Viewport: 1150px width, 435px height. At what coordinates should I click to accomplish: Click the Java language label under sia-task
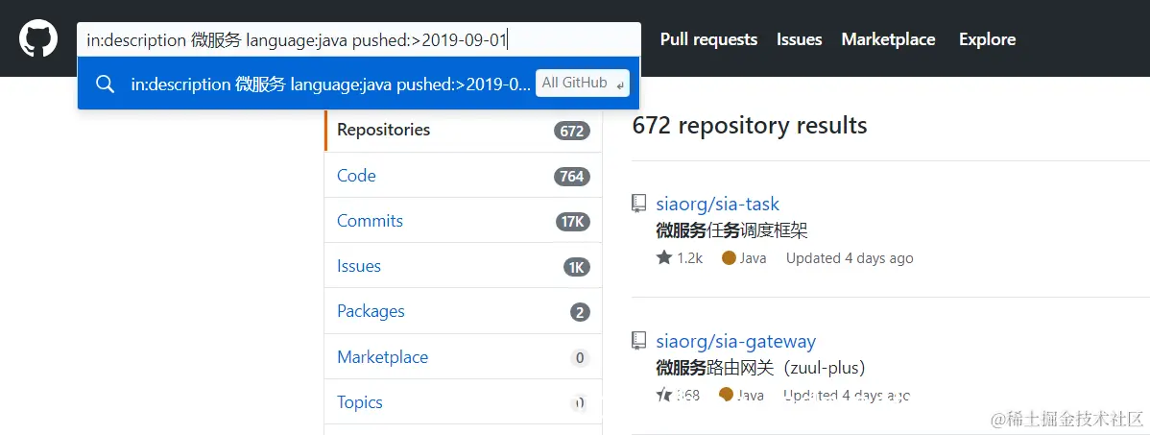click(744, 258)
